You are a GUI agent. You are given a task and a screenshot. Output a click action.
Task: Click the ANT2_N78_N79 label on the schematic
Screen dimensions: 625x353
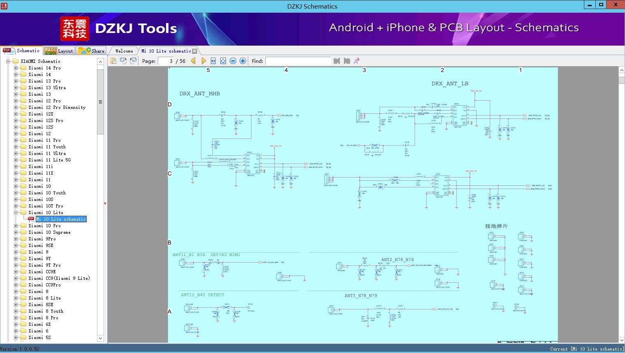[397, 260]
